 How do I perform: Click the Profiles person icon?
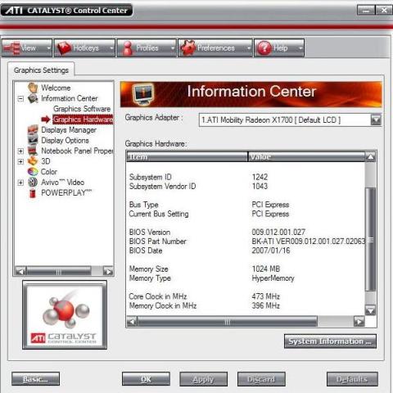(128, 48)
